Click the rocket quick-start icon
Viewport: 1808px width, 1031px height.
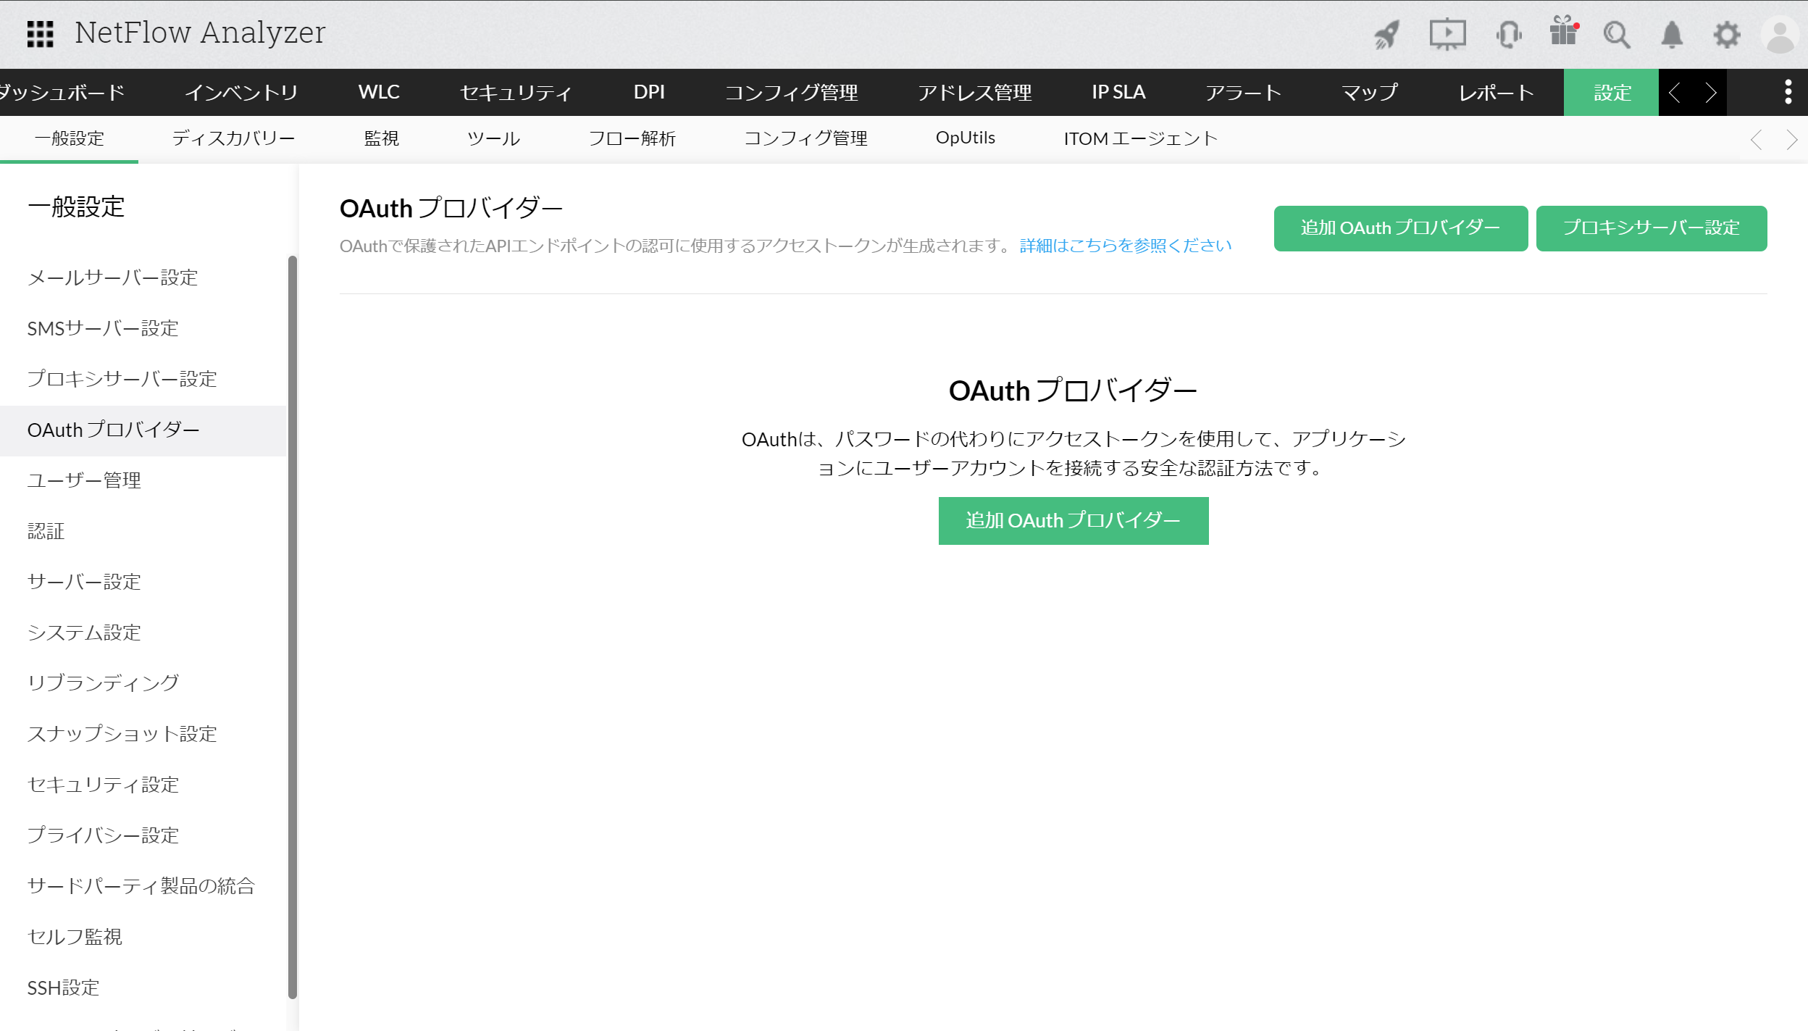tap(1386, 34)
